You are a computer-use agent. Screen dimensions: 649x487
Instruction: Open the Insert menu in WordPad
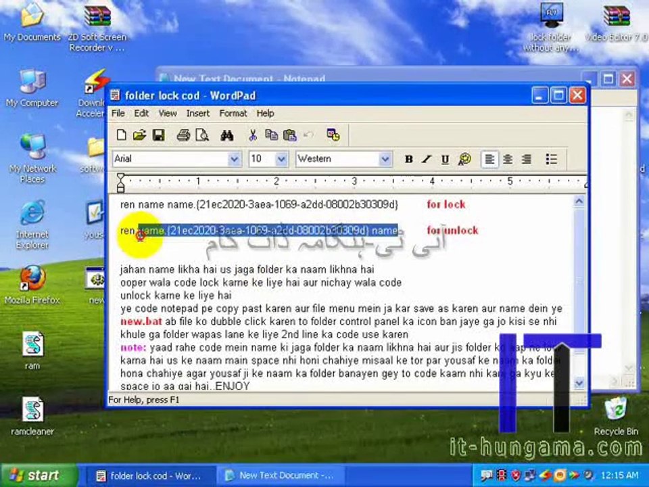tap(198, 114)
